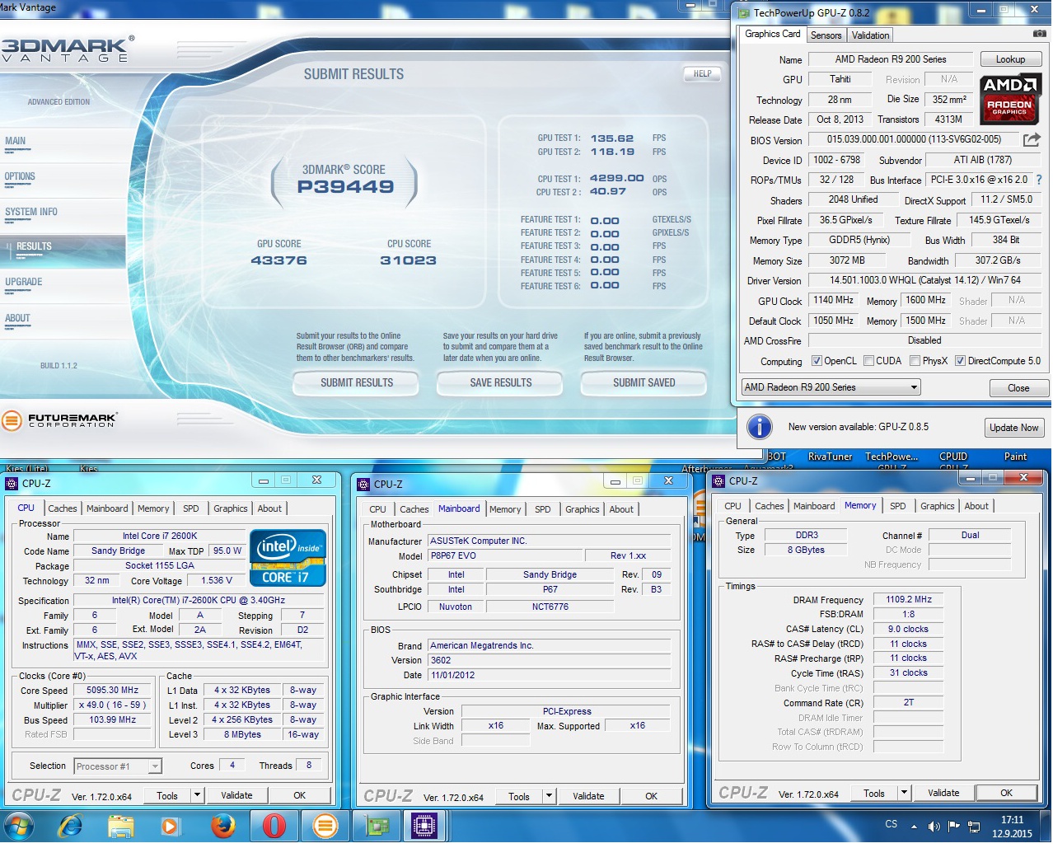Toggle the PhysX checkbox
Viewport: 1053px width, 848px height.
pos(915,361)
